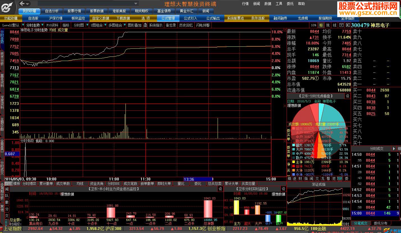
Task: Switch to 分笔成交 bottom tab
Action: [361, 223]
